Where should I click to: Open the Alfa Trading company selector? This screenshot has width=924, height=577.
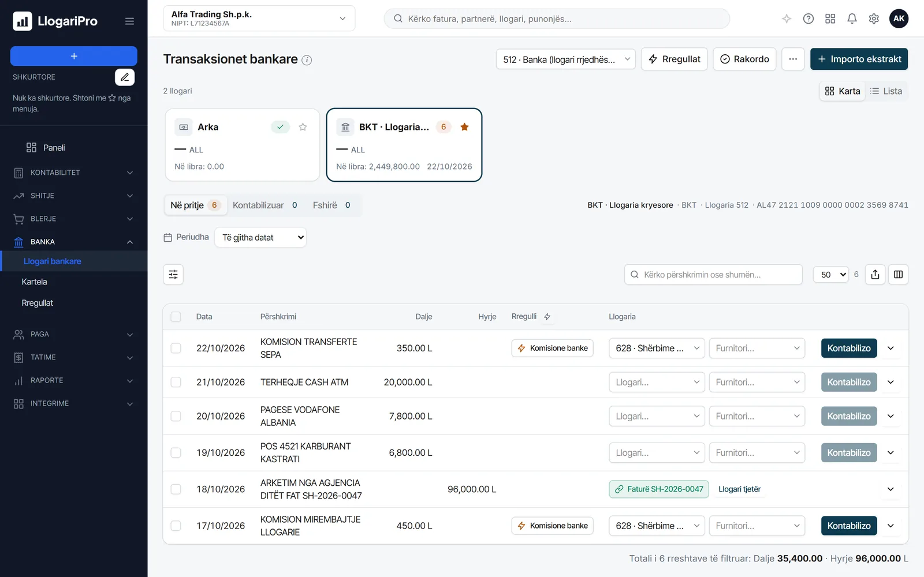coord(259,18)
